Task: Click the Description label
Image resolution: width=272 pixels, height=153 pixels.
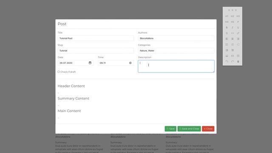Action: (144, 57)
